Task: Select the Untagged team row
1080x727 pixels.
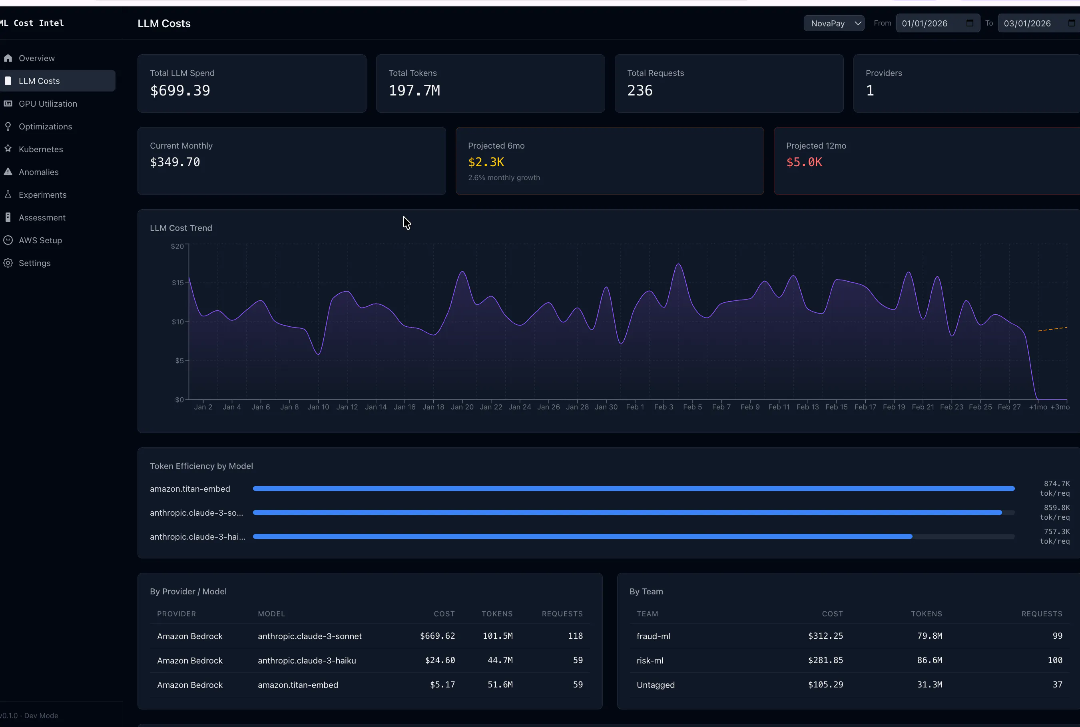Action: point(849,684)
